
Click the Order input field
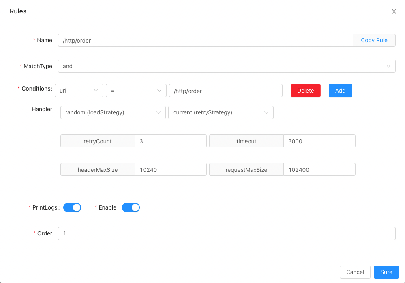(226, 233)
